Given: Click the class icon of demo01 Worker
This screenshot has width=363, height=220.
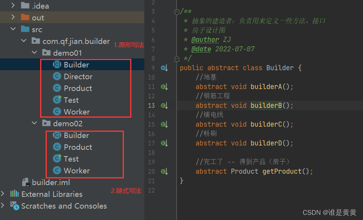Looking at the screenshot, I should tap(57, 111).
